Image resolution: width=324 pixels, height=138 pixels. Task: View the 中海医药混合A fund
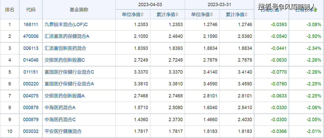coord(60,108)
